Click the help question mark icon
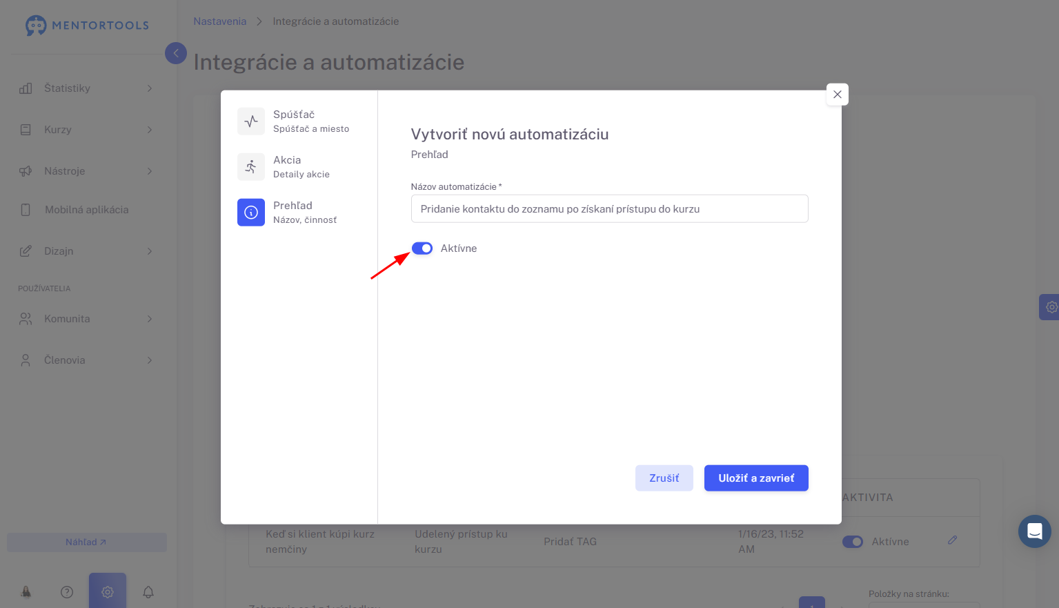This screenshot has height=608, width=1059. point(67,591)
